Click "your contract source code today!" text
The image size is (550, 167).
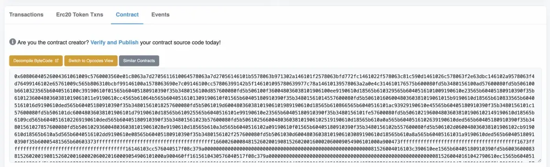point(180,42)
